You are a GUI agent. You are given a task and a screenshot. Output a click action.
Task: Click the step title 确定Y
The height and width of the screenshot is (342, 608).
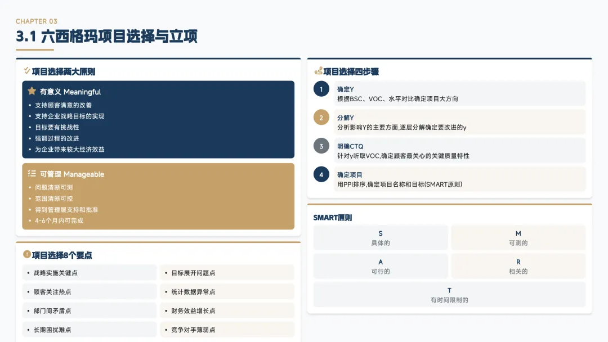pos(346,89)
